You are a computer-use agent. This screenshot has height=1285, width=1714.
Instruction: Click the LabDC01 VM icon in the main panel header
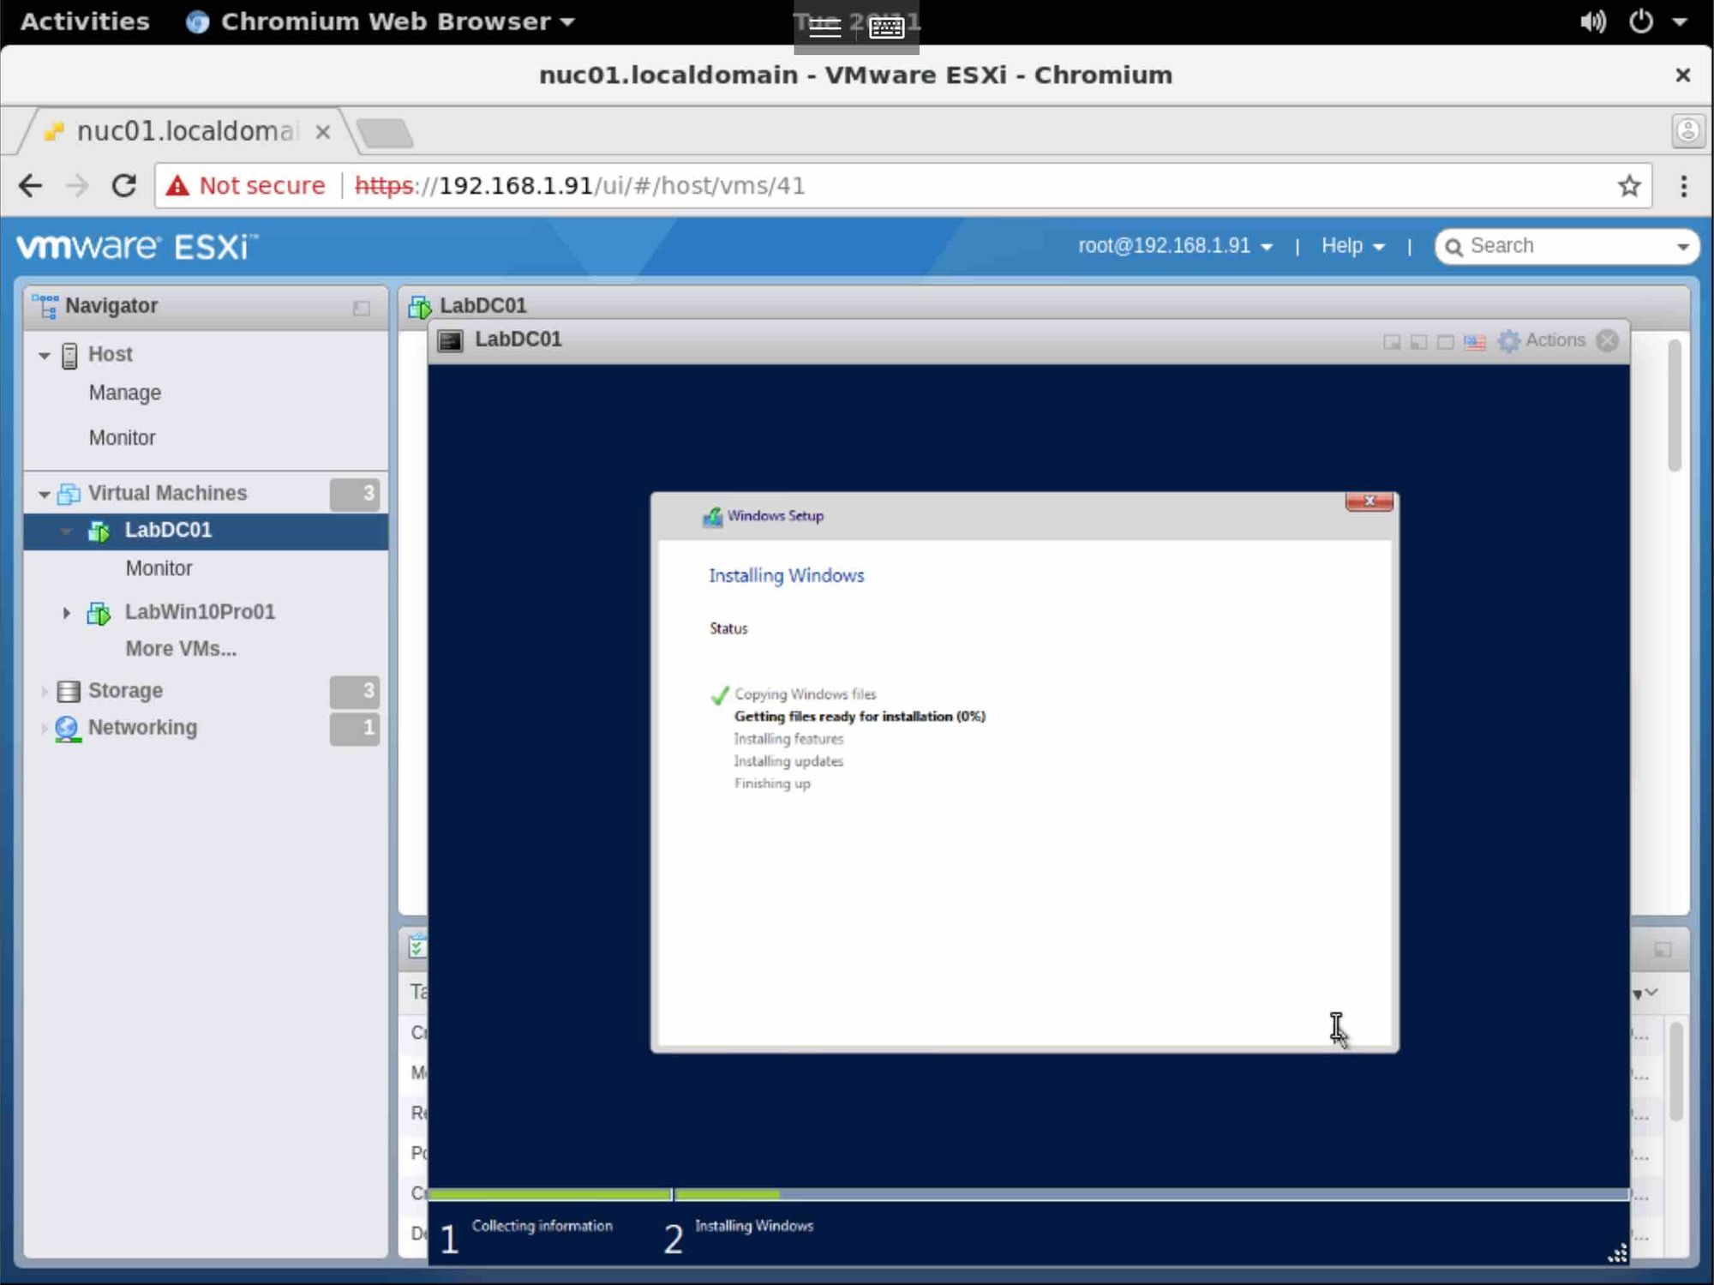click(419, 306)
